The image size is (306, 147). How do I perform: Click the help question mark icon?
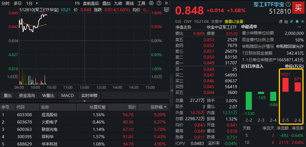[160, 3]
